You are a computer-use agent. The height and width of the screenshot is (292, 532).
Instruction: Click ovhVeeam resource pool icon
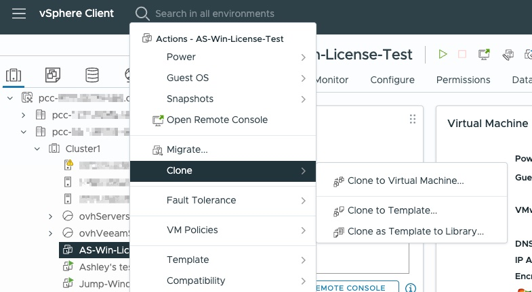pos(68,233)
